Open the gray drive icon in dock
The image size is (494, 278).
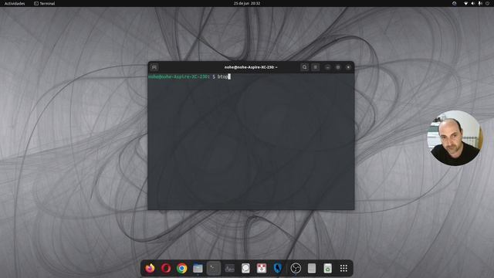312,268
